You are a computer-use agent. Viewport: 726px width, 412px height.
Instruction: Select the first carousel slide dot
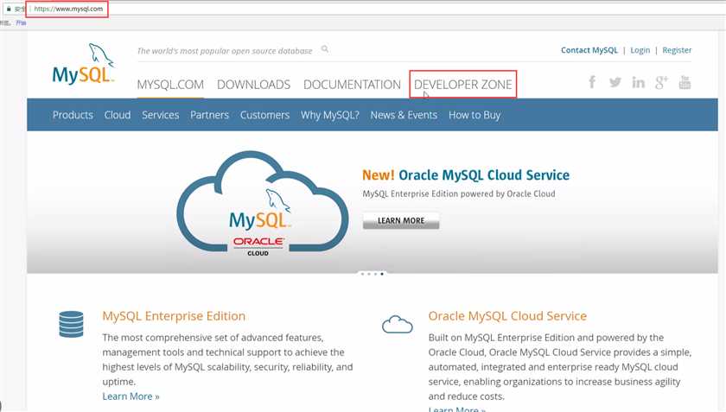tap(362, 274)
